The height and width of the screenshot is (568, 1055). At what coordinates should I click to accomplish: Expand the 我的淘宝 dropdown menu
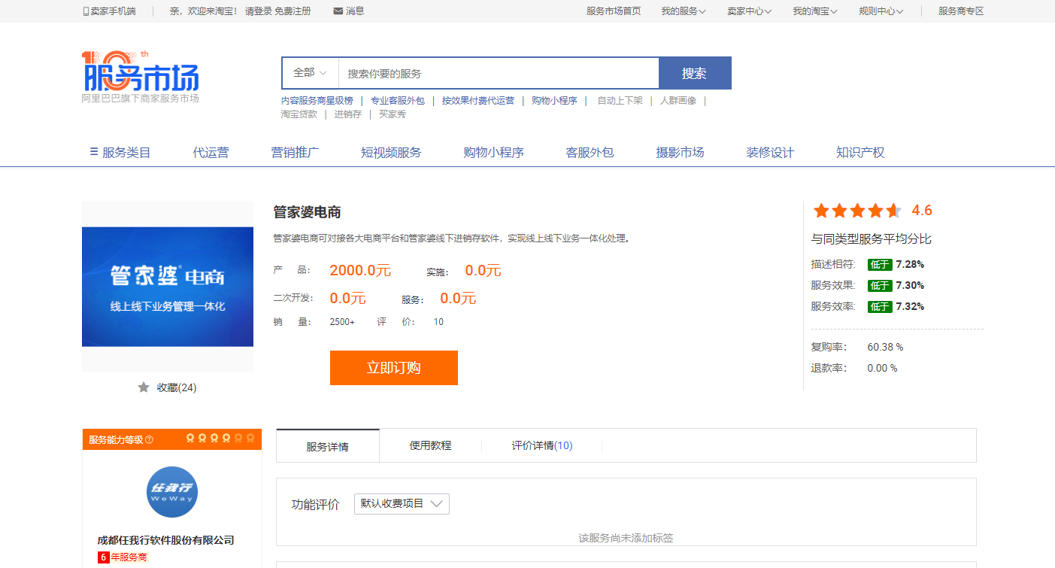point(815,11)
